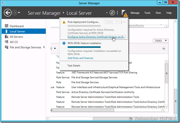Collapse section using the round chevron button
The height and width of the screenshot is (123, 180).
click(164, 48)
